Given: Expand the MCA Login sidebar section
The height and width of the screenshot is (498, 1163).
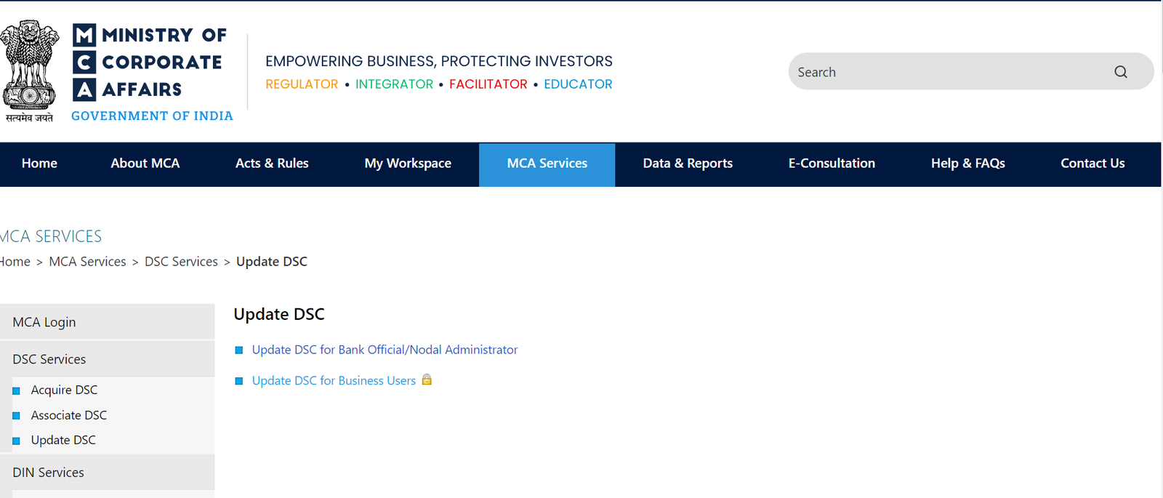Looking at the screenshot, I should (108, 322).
